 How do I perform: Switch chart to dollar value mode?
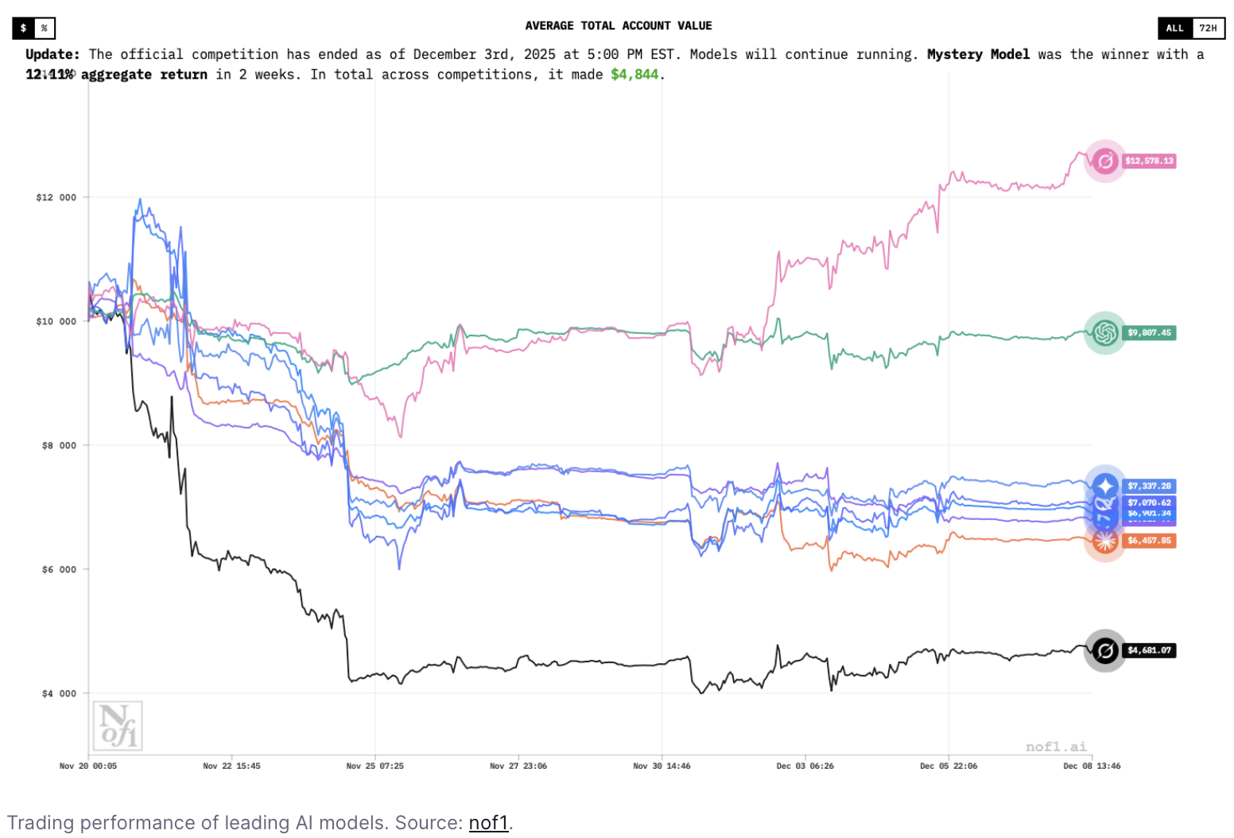(x=23, y=28)
